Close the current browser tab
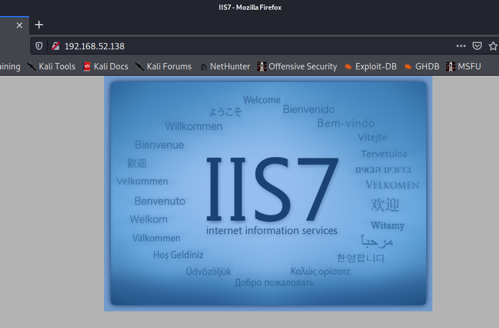 pyautogui.click(x=20, y=25)
